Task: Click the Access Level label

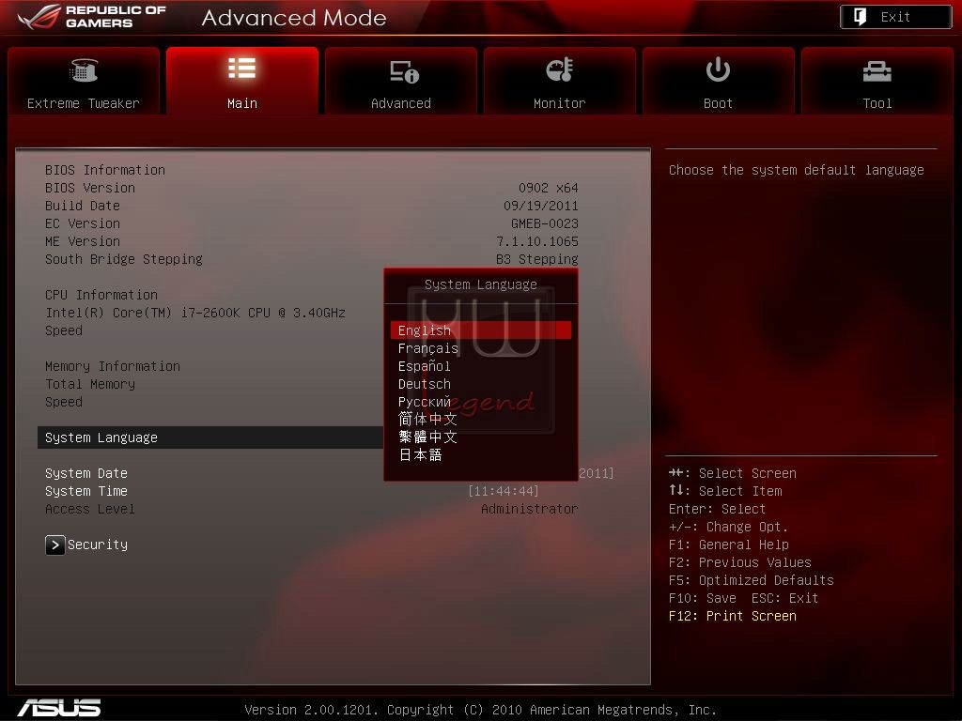Action: 89,509
